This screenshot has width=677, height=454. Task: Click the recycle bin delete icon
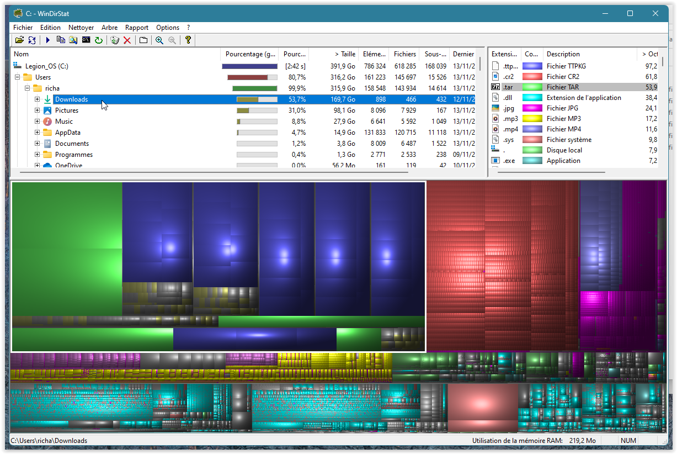click(x=115, y=40)
